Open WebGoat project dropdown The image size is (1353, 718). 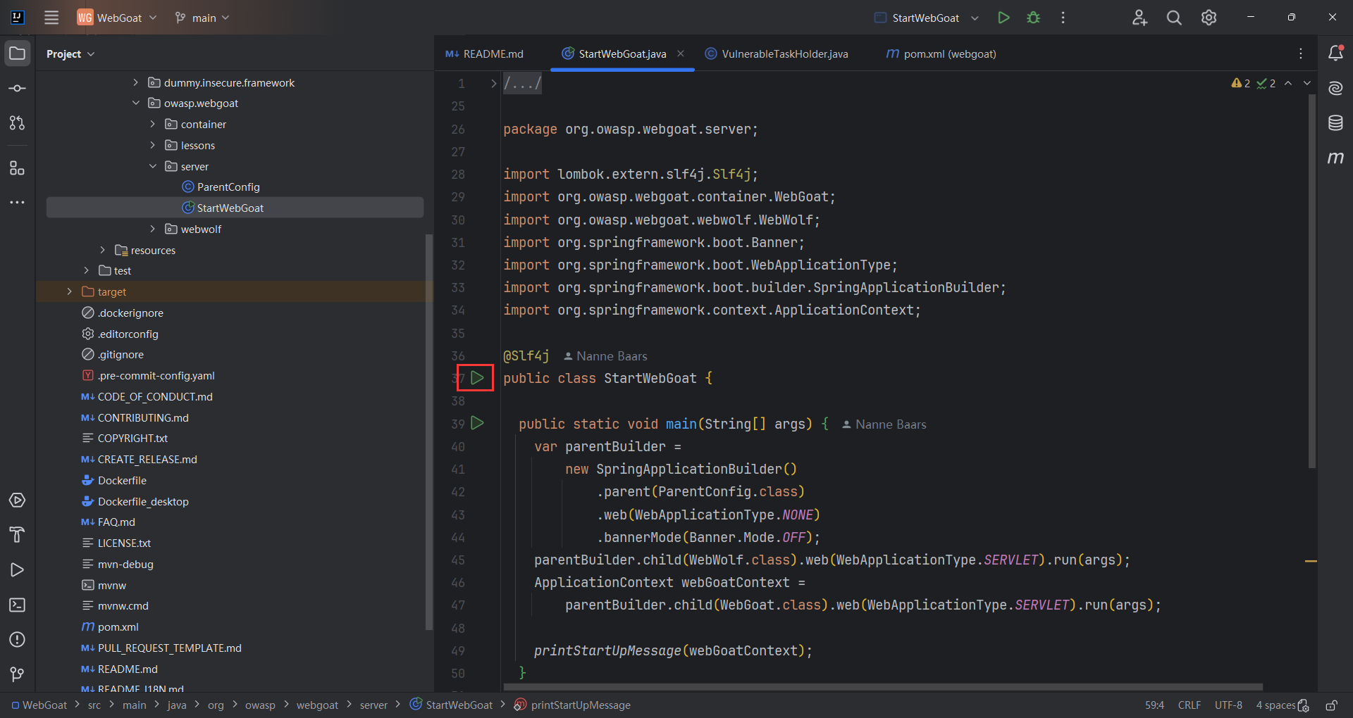(x=117, y=18)
